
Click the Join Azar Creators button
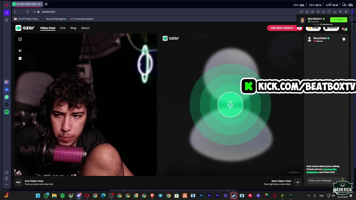pyautogui.click(x=285, y=28)
